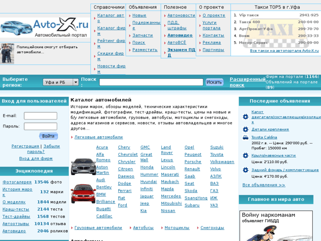Open the Mercedes brand link
The width and height of the screenshot is (321, 241).
171,196
